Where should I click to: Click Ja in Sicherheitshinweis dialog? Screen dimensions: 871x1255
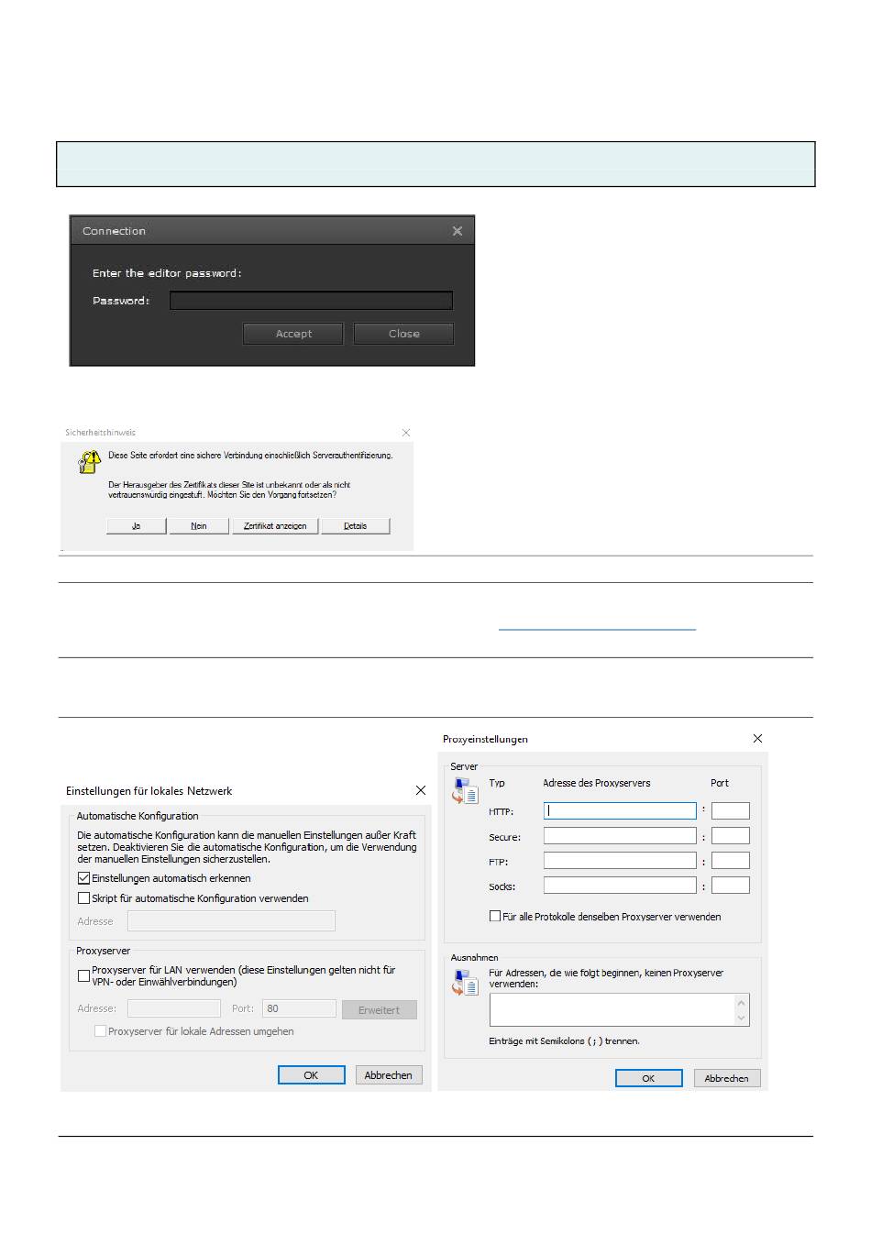coord(136,526)
